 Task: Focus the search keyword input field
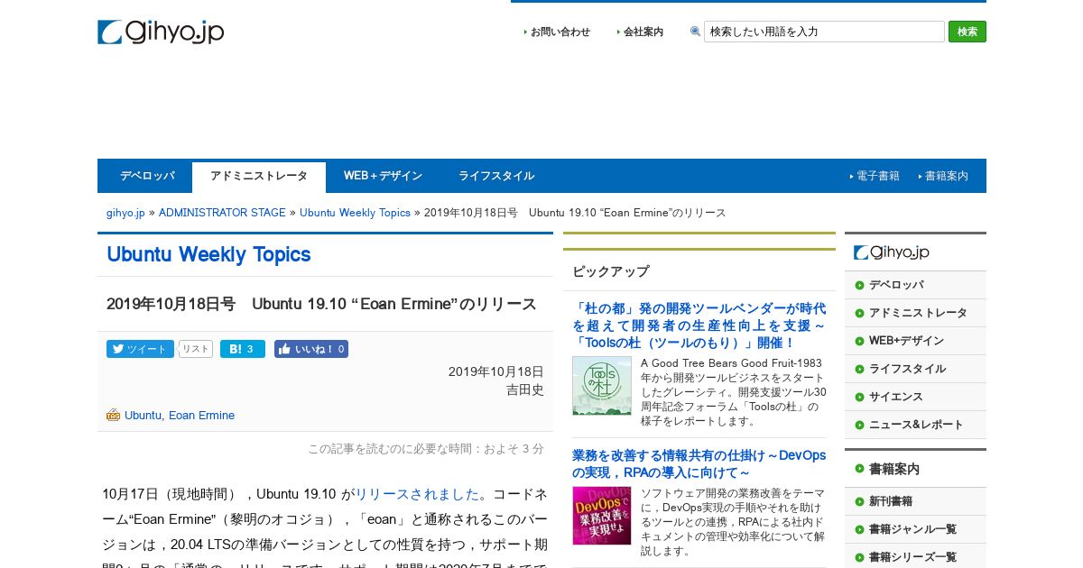point(824,32)
